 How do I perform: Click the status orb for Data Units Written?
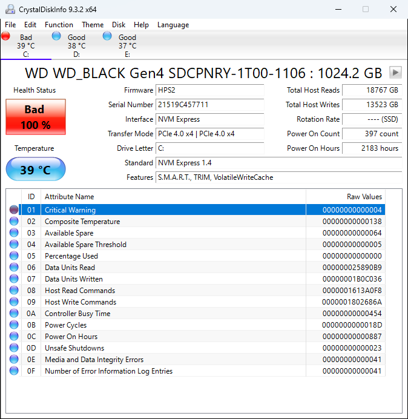tap(14, 279)
